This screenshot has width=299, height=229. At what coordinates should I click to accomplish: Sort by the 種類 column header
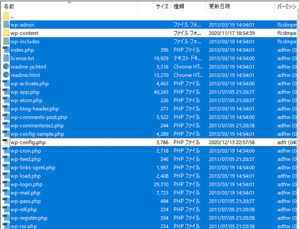click(179, 7)
